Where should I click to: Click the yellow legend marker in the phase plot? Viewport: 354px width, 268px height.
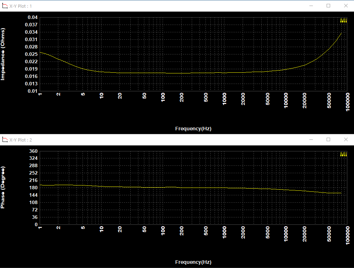tap(343, 155)
